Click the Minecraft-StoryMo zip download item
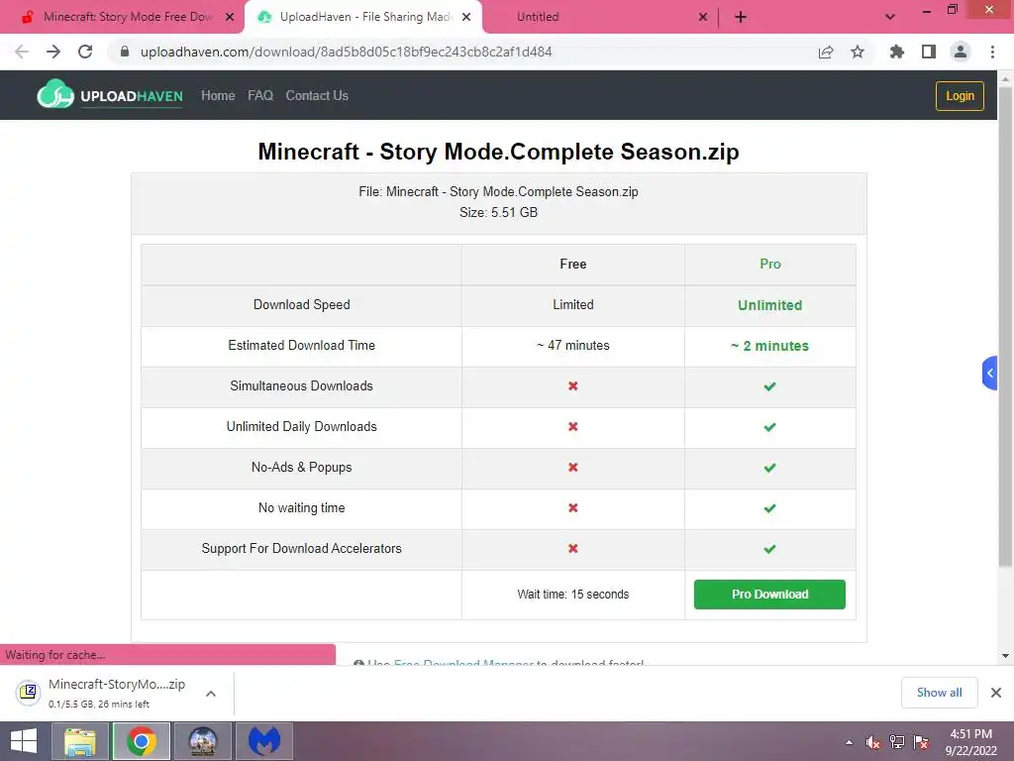Viewport: 1014px width, 761px height. tap(117, 693)
